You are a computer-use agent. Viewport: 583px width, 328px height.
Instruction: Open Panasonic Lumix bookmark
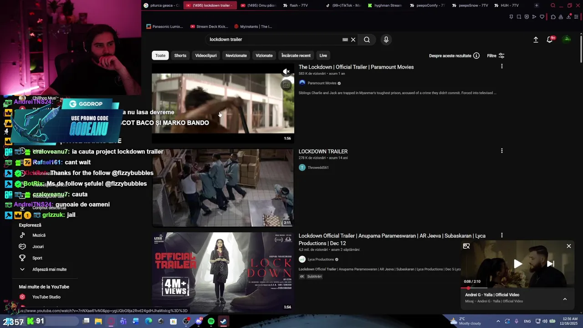tap(164, 26)
